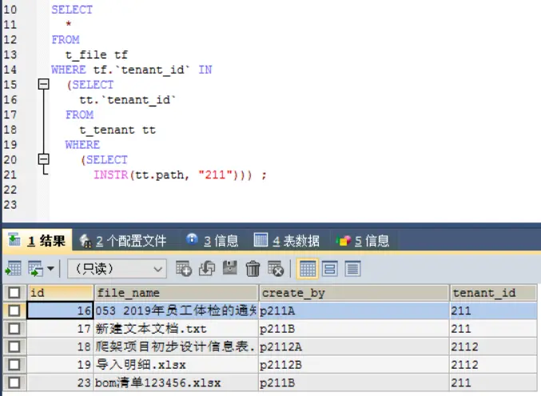
Task: Sort by the file_name column header
Action: (177, 293)
